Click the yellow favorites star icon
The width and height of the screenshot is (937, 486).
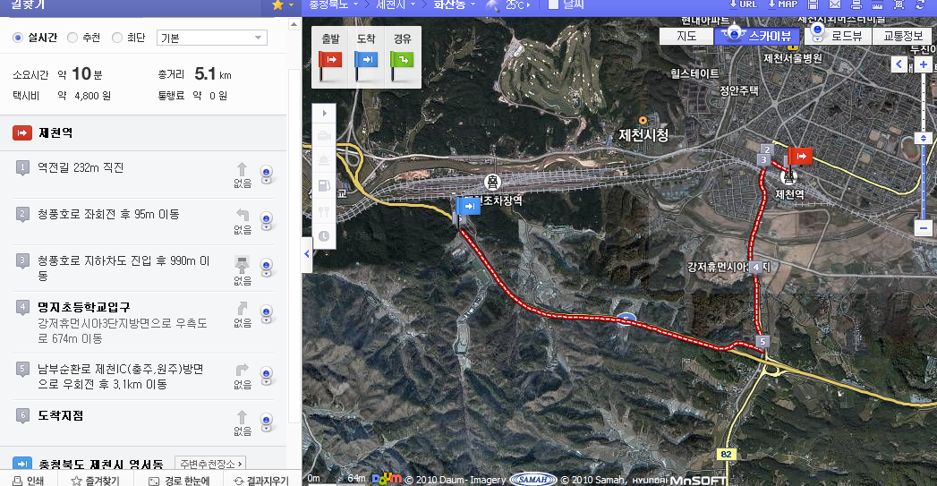point(277,4)
